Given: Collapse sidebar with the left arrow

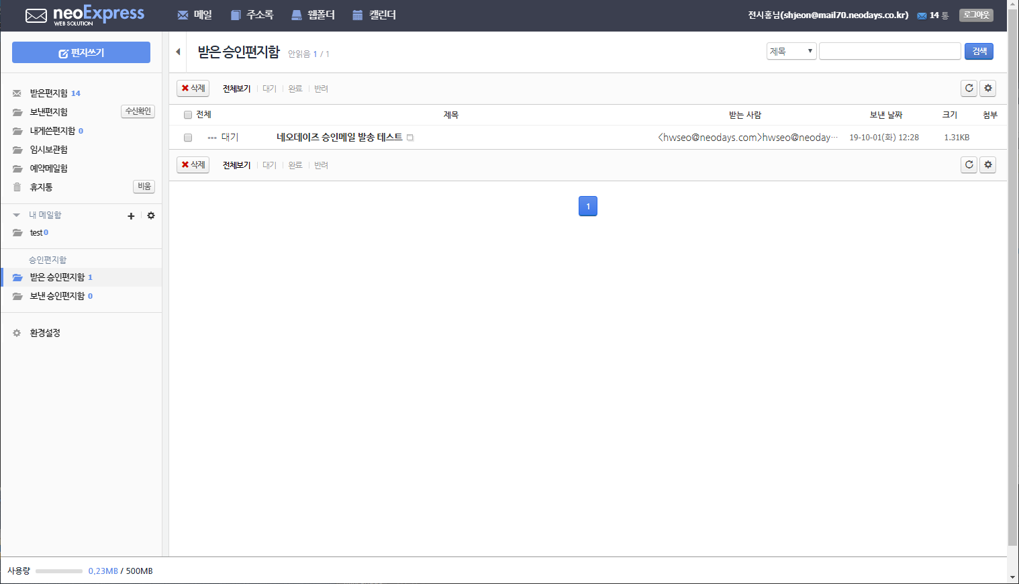Looking at the screenshot, I should (178, 52).
